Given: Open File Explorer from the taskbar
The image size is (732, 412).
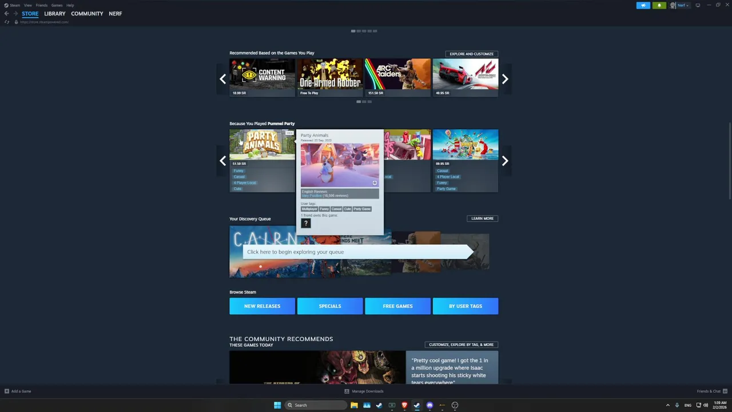Looking at the screenshot, I should click(354, 405).
